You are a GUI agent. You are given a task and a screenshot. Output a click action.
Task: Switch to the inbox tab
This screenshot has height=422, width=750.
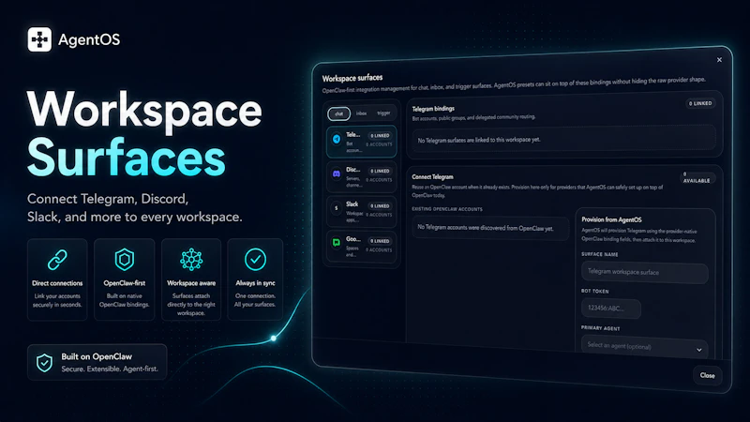pyautogui.click(x=361, y=113)
